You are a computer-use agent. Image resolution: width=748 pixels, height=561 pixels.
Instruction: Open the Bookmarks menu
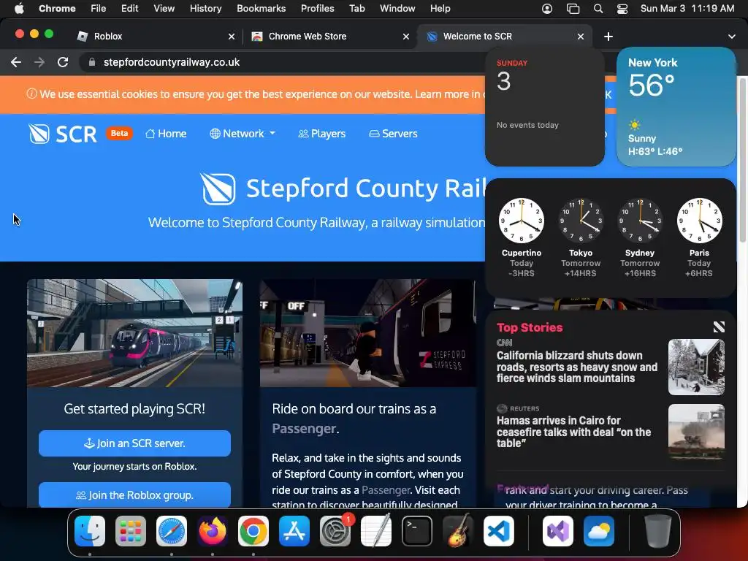(x=261, y=9)
